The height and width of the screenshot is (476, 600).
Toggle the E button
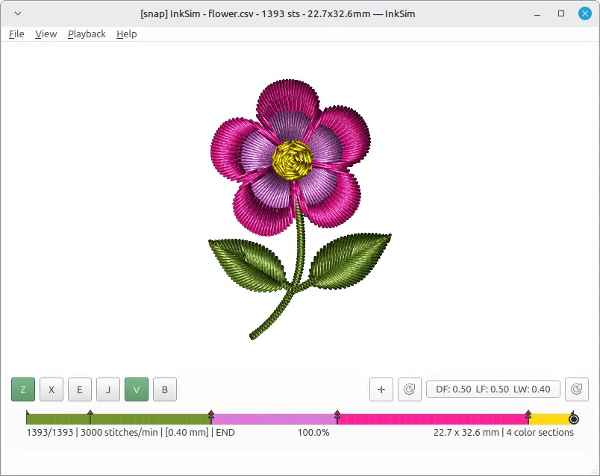80,389
